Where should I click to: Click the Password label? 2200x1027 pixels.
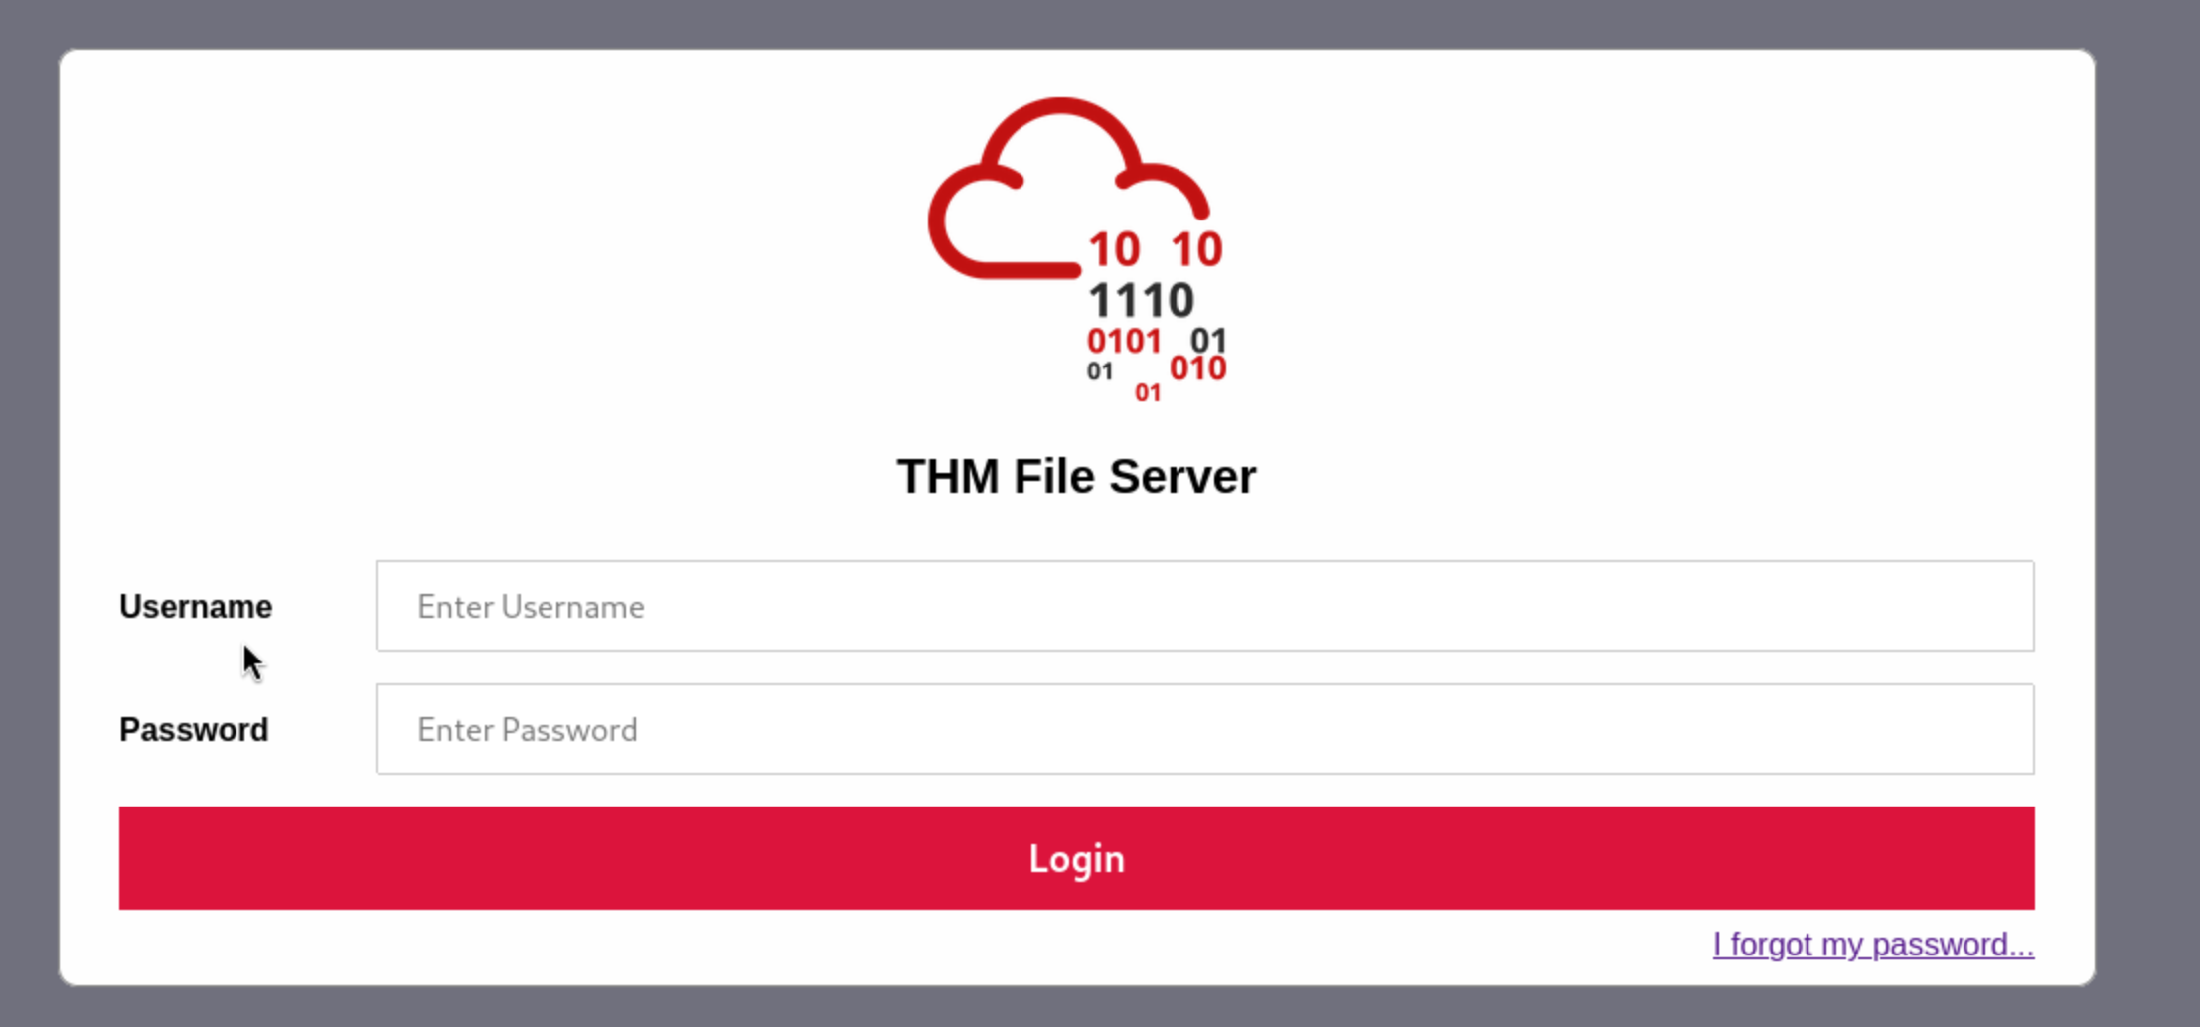point(194,730)
